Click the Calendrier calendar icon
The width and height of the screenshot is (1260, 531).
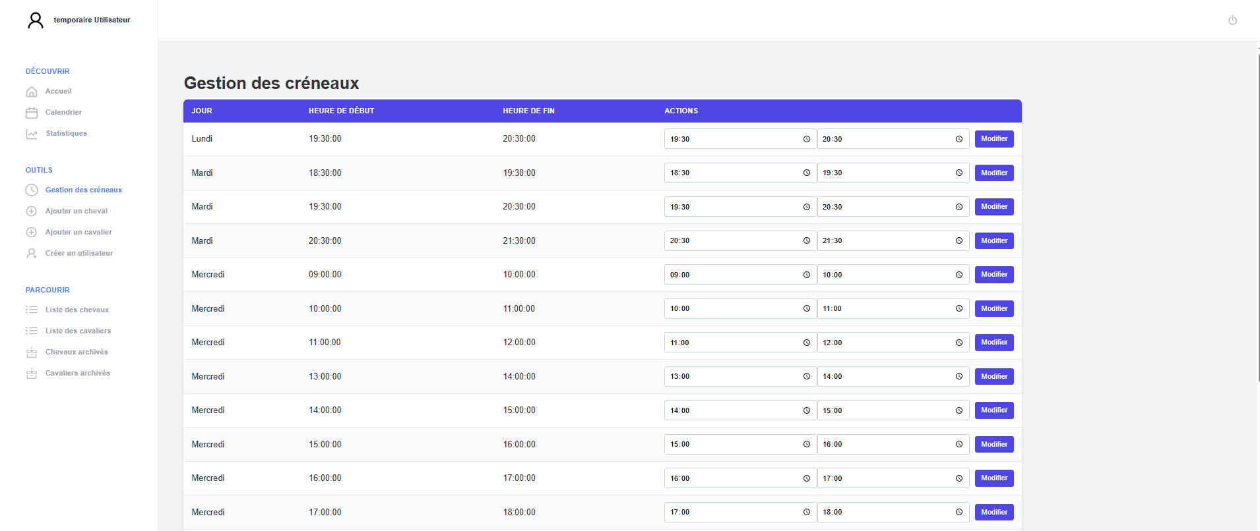pos(32,113)
